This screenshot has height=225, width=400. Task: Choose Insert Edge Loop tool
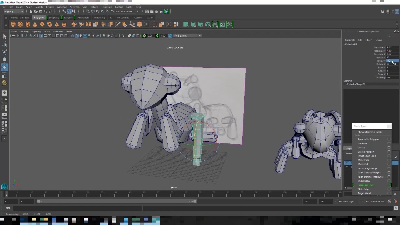(367, 156)
